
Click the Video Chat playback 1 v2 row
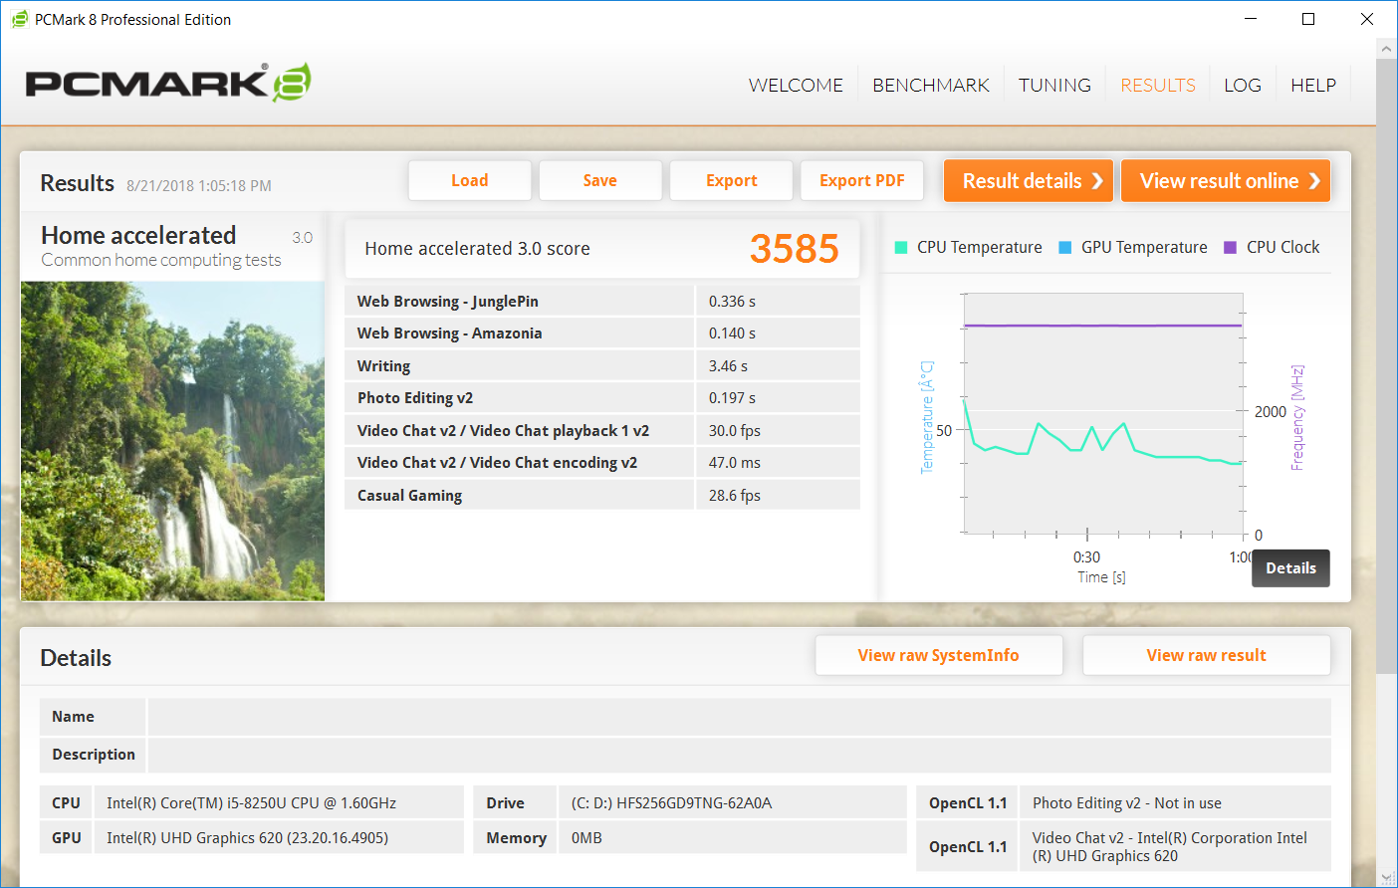[602, 431]
